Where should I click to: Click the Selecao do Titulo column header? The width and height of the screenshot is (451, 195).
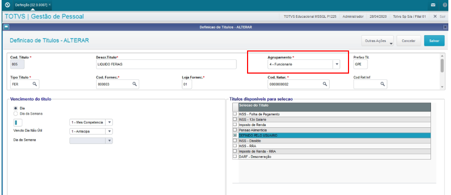[x=334, y=107]
